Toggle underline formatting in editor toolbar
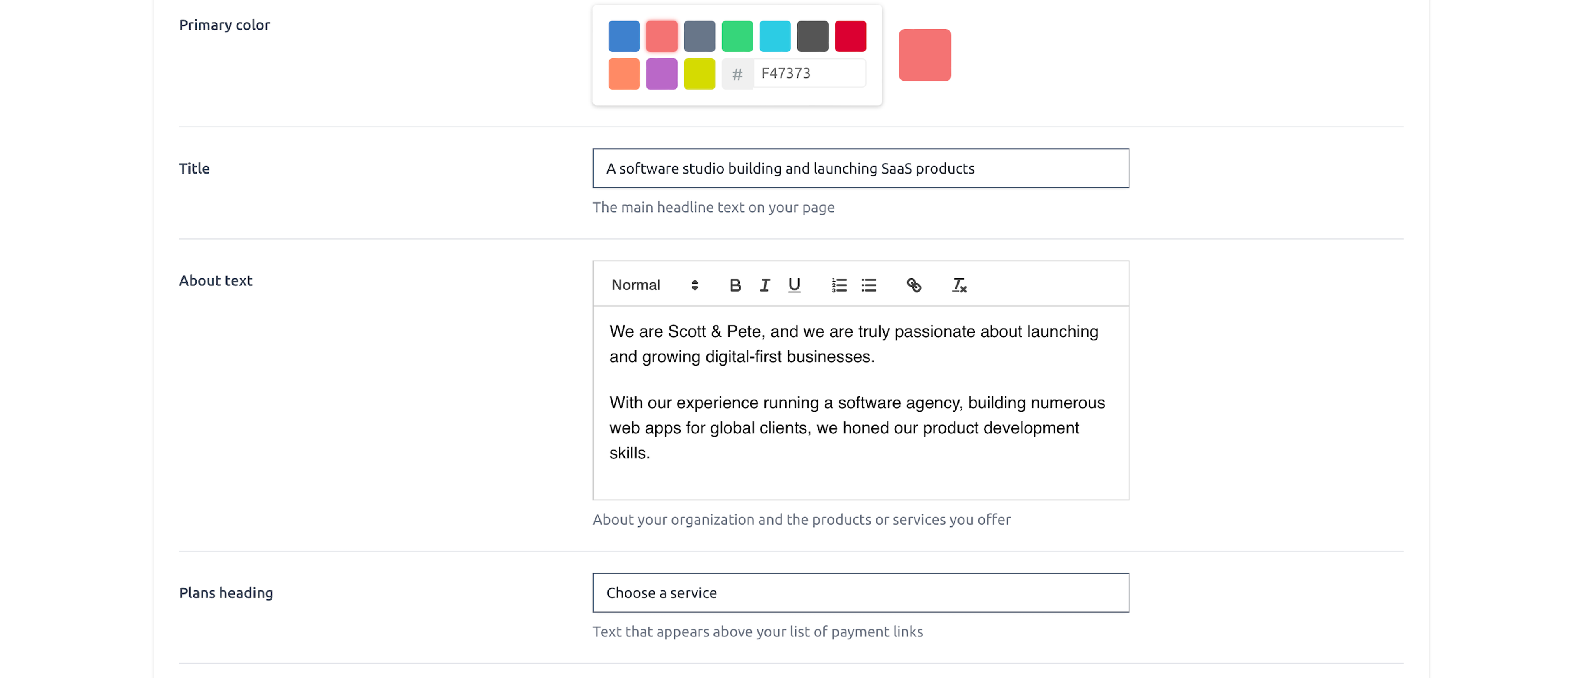 coord(794,285)
